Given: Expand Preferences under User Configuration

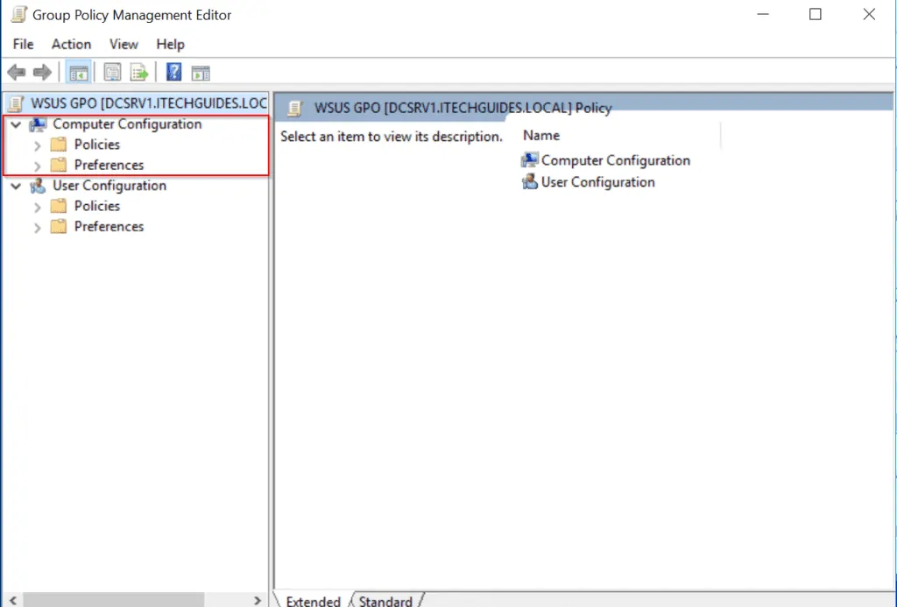Looking at the screenshot, I should pos(37,226).
